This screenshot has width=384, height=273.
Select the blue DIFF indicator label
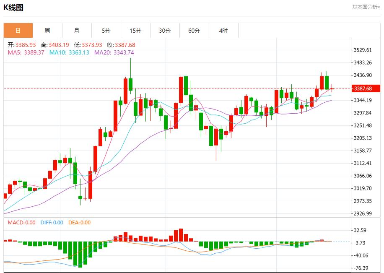click(x=52, y=223)
